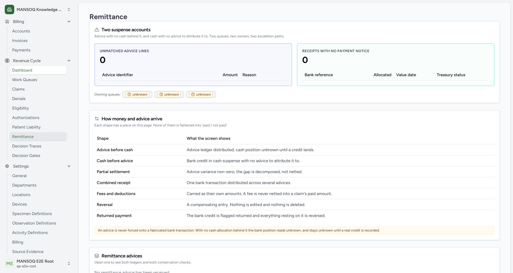Collapse the Settings section chevron

[x=69, y=166]
